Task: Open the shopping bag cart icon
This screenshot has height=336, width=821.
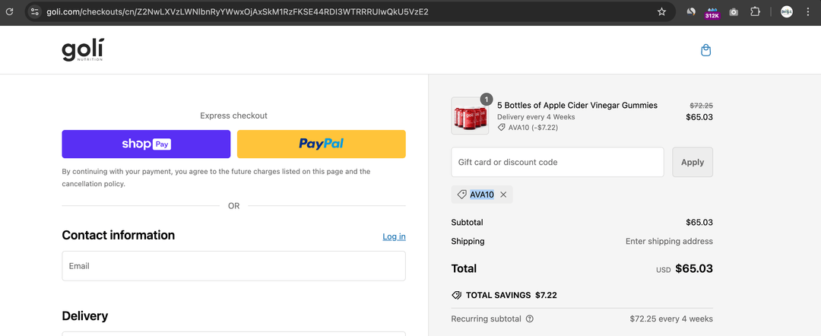Action: click(x=705, y=50)
